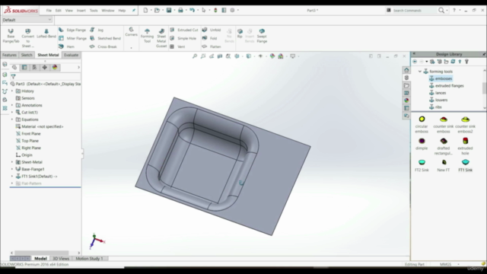Pick the Cross-Break tool
This screenshot has width=487, height=274.
click(x=103, y=46)
